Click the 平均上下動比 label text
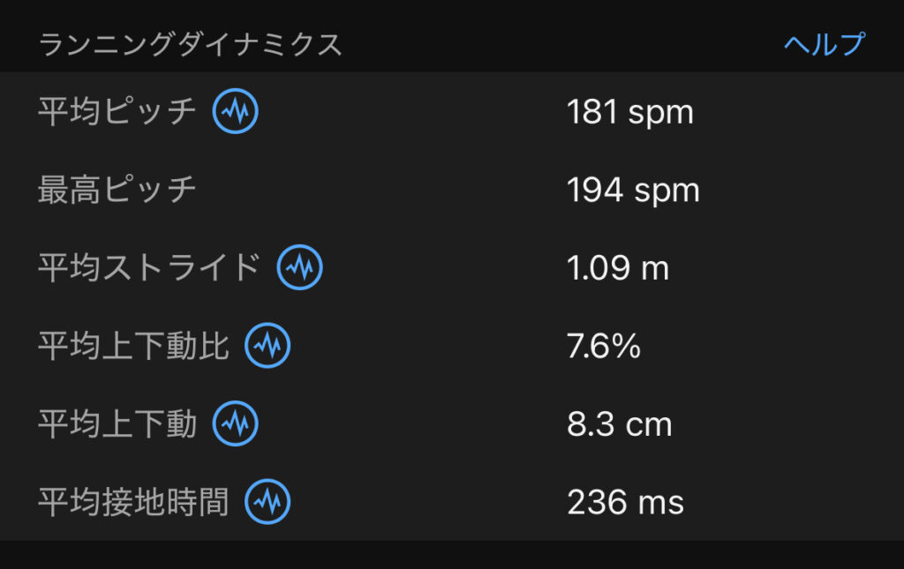The height and width of the screenshot is (569, 904). pyautogui.click(x=133, y=347)
